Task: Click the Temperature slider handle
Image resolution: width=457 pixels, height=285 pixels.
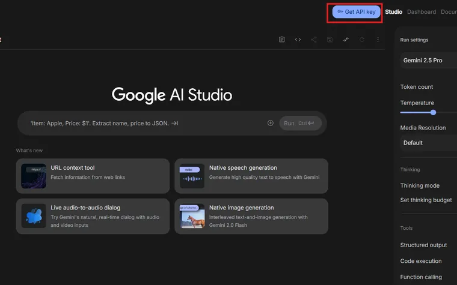Action: pos(433,113)
